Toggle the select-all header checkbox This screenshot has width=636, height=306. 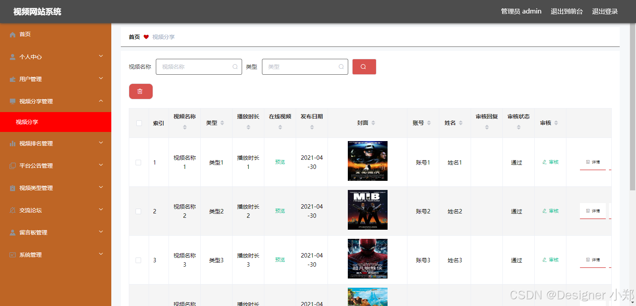coord(139,123)
